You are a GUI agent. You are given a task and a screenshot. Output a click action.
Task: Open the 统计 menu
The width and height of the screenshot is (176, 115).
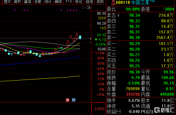pos(48,1)
